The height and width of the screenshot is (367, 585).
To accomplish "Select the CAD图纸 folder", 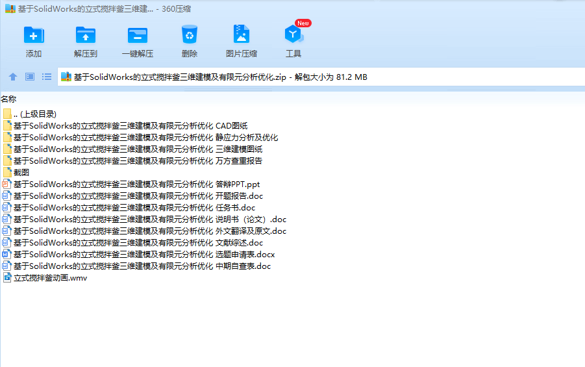I will pyautogui.click(x=125, y=126).
